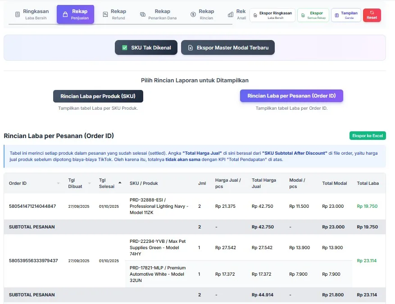This screenshot has width=395, height=304.
Task: Click the Total Laba column header
Action: (368, 183)
